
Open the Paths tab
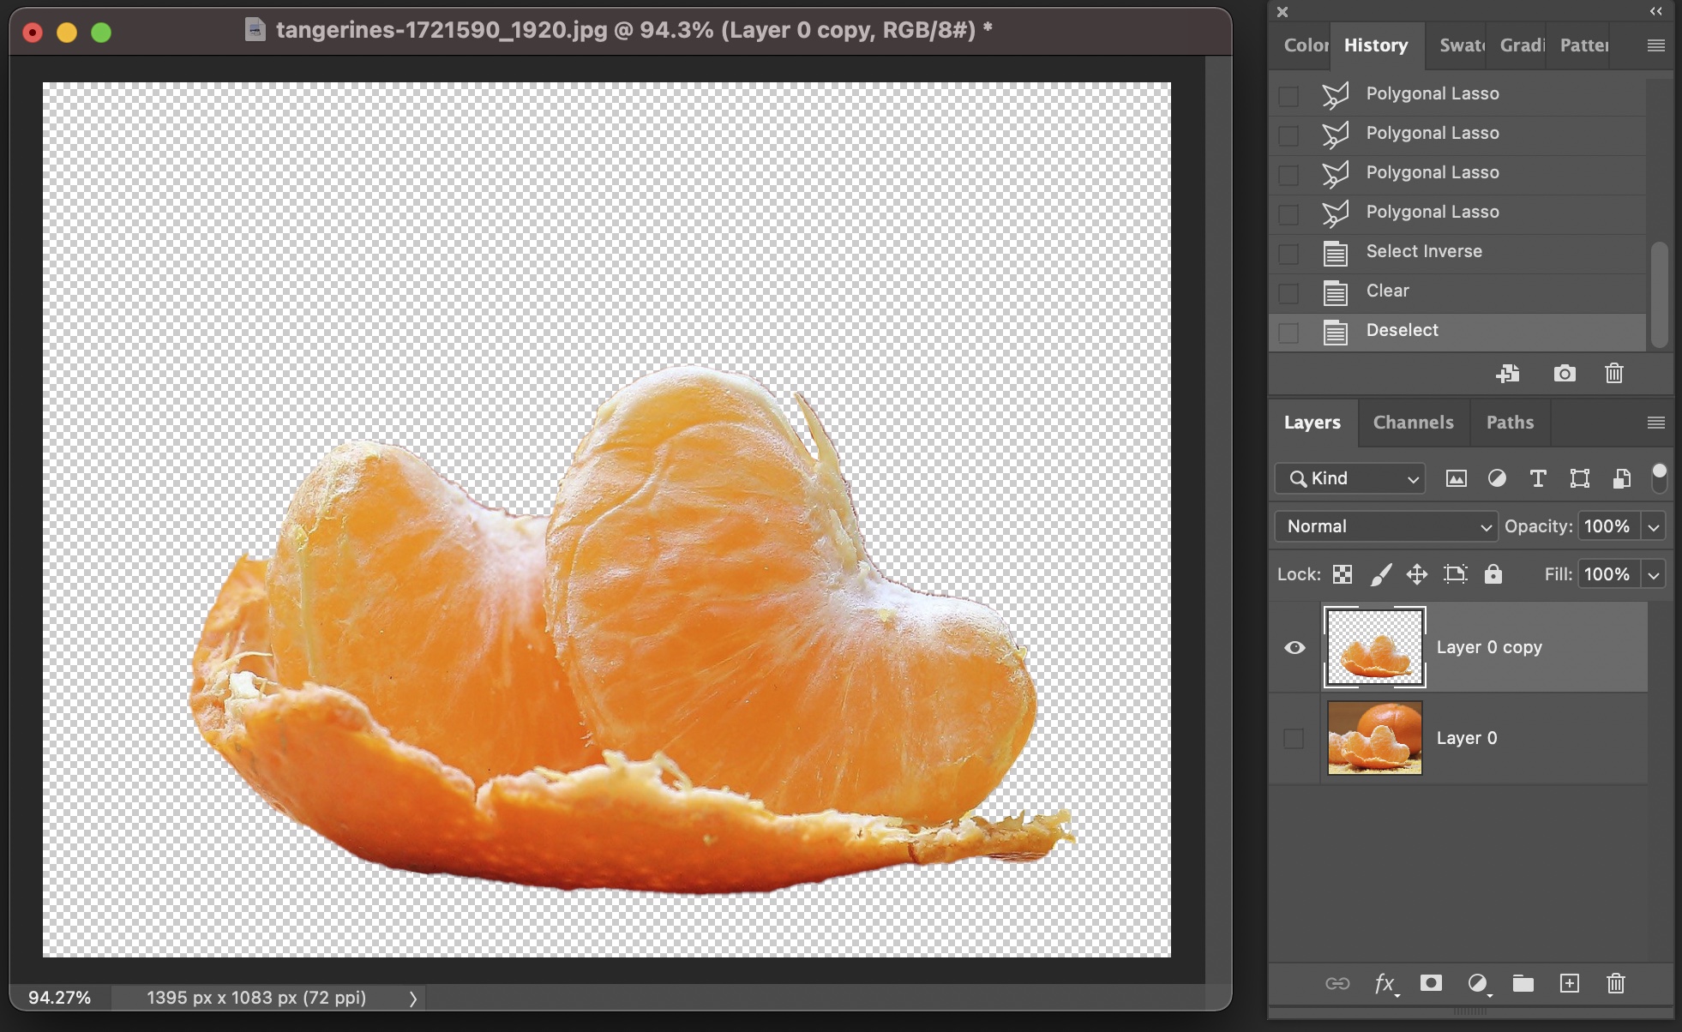1510,422
